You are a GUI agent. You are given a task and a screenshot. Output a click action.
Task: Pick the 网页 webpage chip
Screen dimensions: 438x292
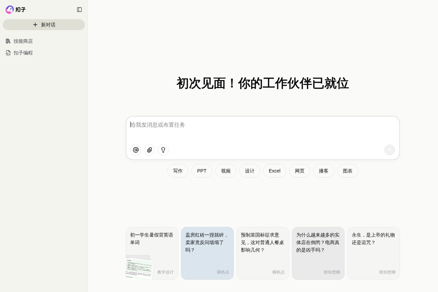300,171
